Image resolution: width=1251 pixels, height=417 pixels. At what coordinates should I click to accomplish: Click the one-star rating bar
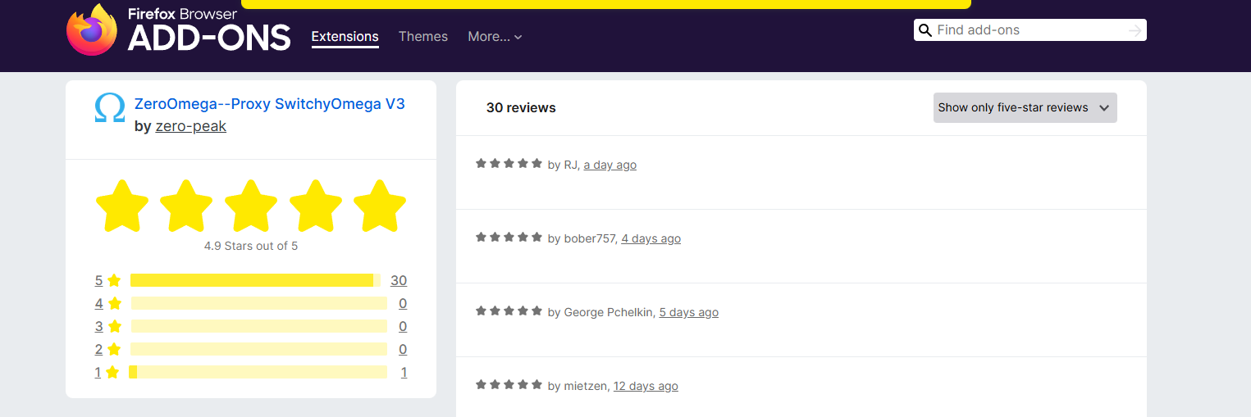click(x=258, y=372)
